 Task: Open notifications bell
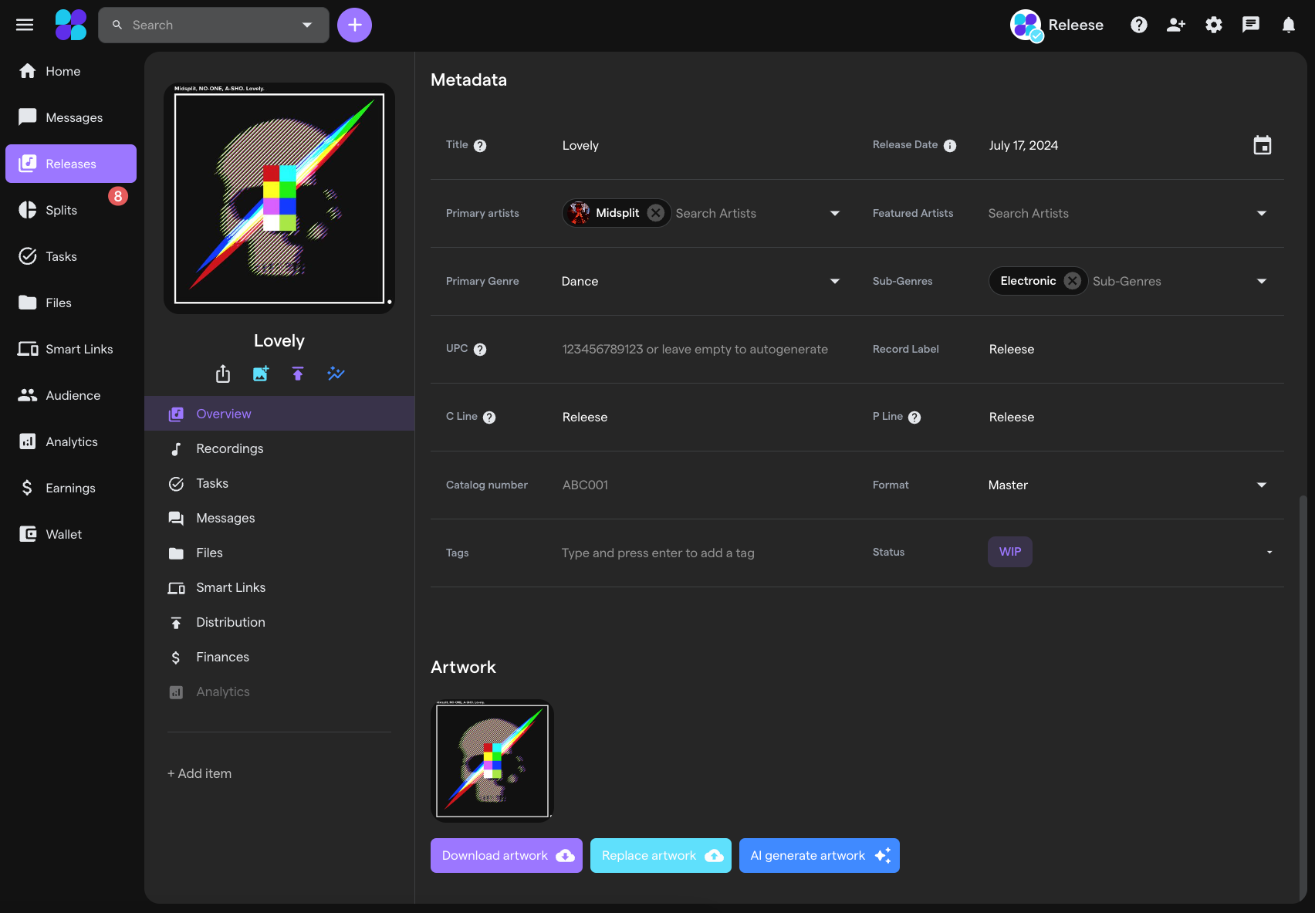(1289, 25)
